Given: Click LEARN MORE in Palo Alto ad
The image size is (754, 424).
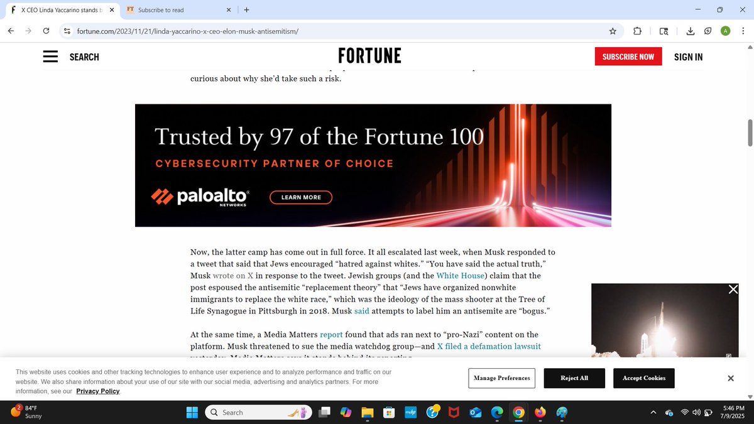Looking at the screenshot, I should [x=301, y=197].
